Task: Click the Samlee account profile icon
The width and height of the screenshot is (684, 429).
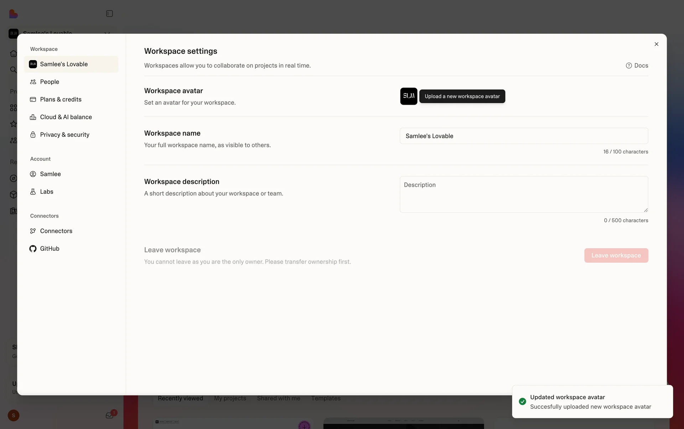Action: pos(33,174)
